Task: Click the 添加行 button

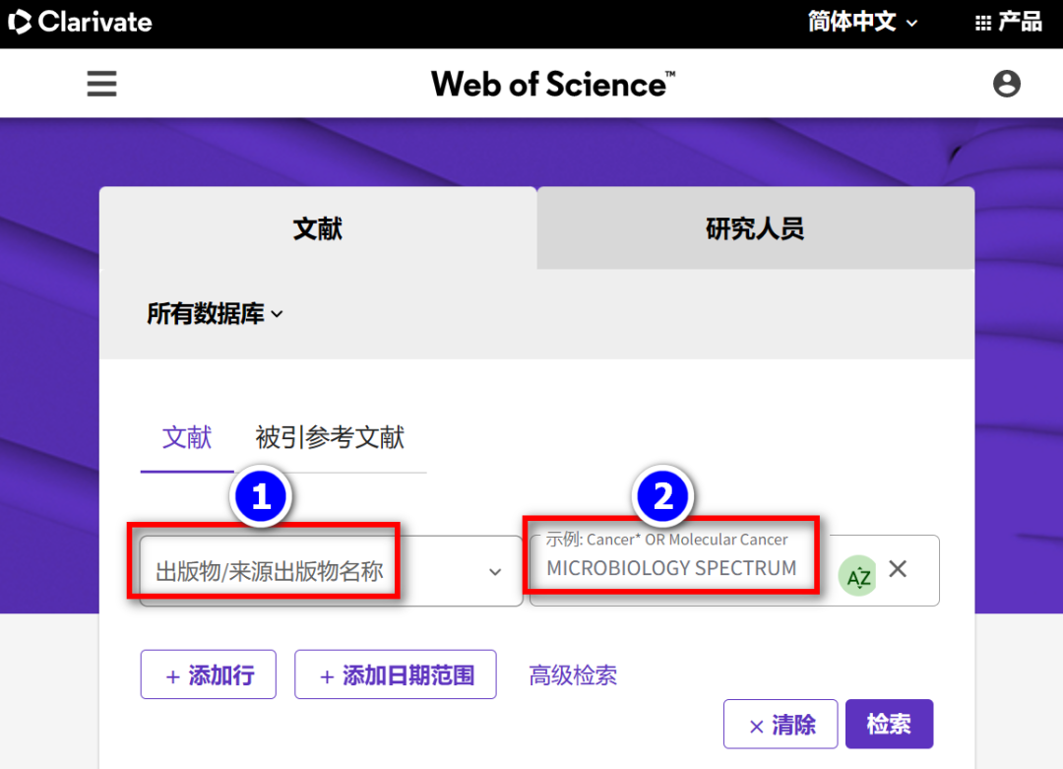Action: point(208,674)
